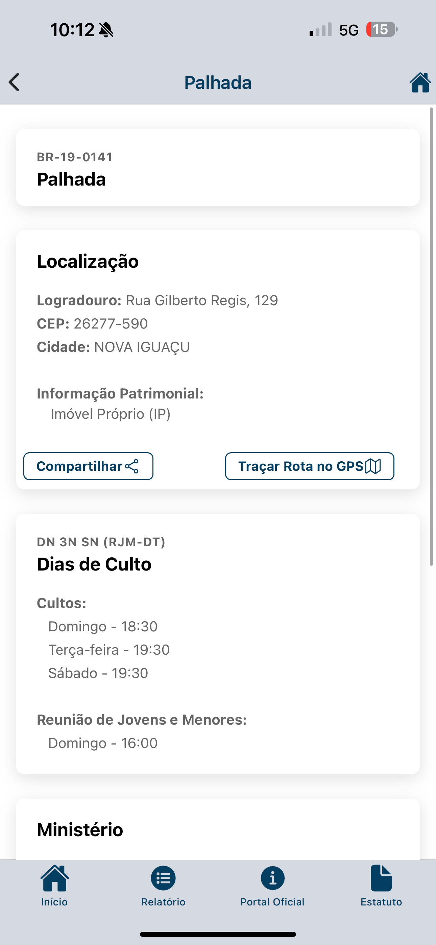
Task: Tap the CEP 26277-590 text
Action: click(x=111, y=323)
